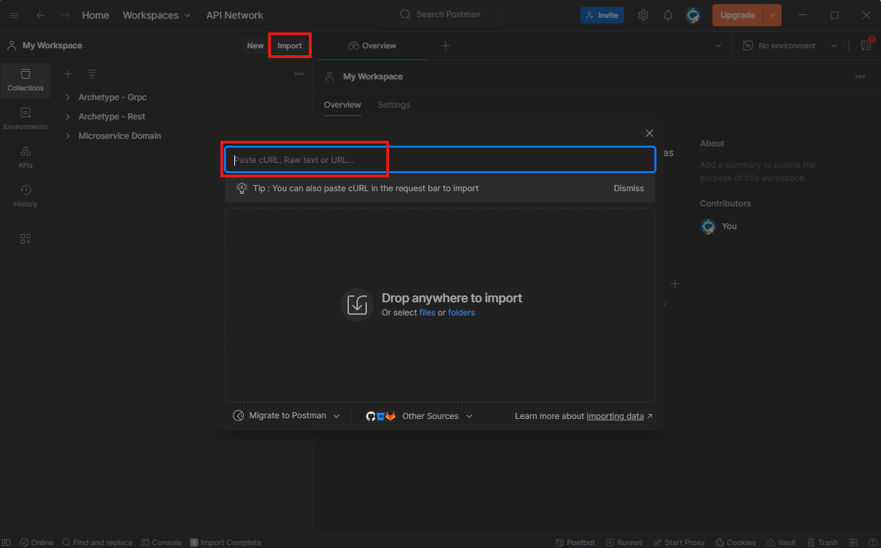Click the Import button
The height and width of the screenshot is (548, 881).
point(290,46)
